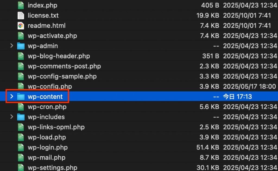Screen dimensions: 278x171
Task: Click the 51.4 KB size of wp-login.php
Action: (x=208, y=148)
